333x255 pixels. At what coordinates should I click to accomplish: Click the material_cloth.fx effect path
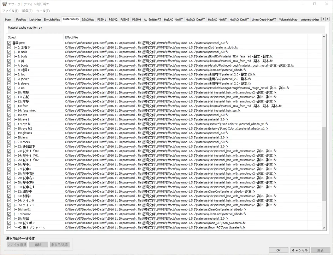(x=151, y=47)
